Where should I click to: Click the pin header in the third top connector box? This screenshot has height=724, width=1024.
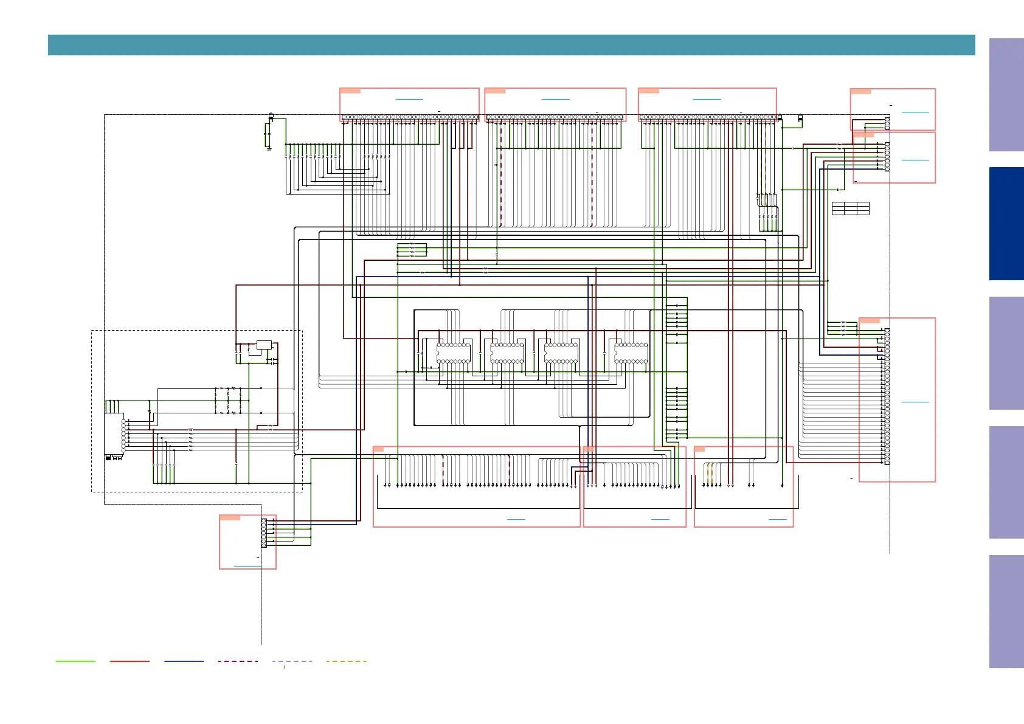tap(708, 117)
